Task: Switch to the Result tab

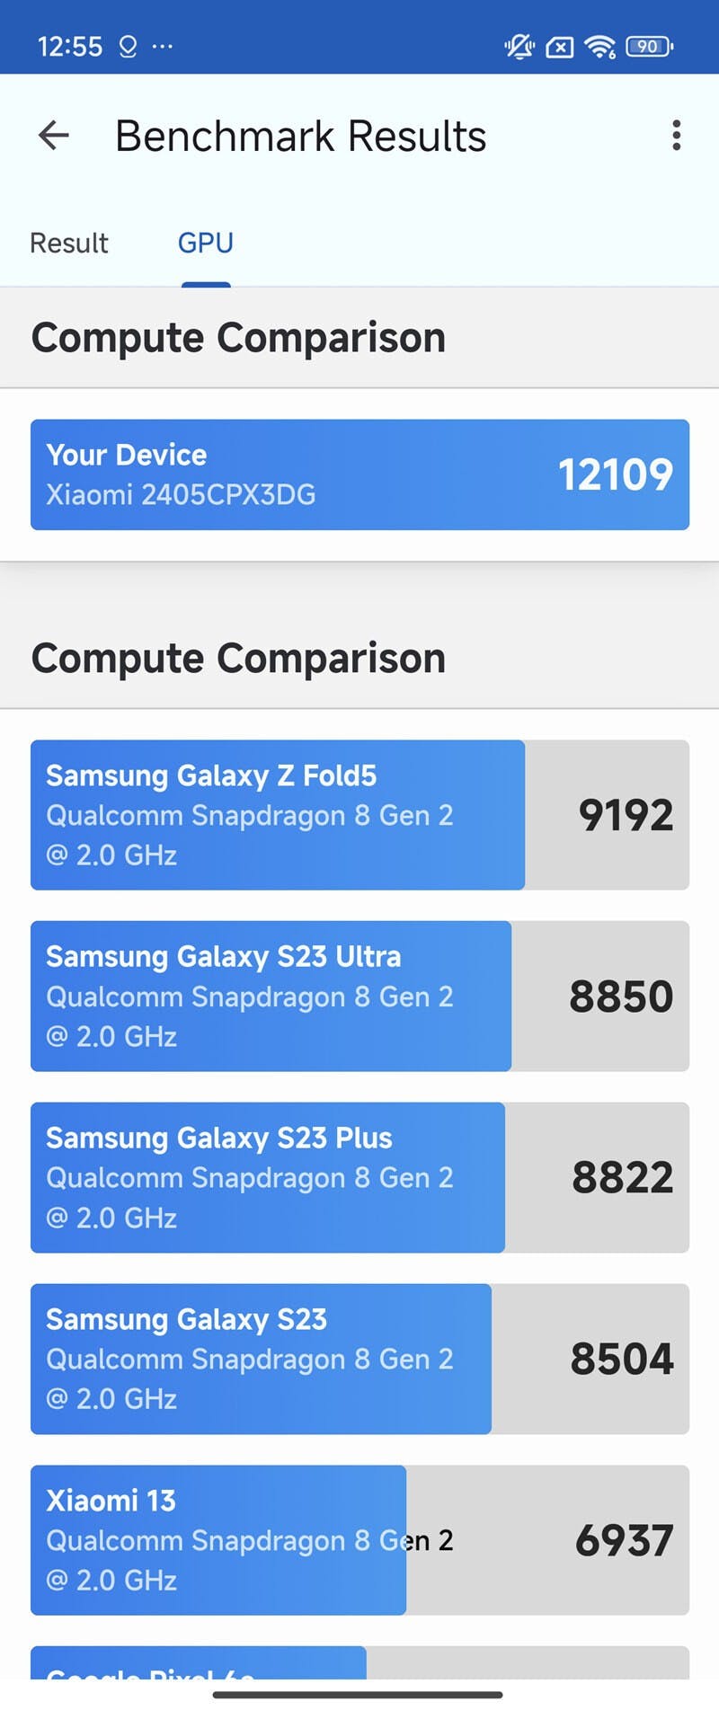Action: [x=69, y=243]
